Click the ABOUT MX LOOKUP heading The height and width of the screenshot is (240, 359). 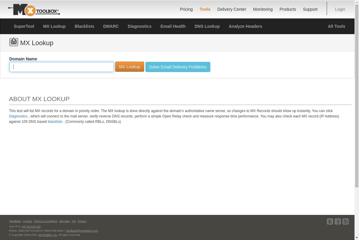coord(39,99)
